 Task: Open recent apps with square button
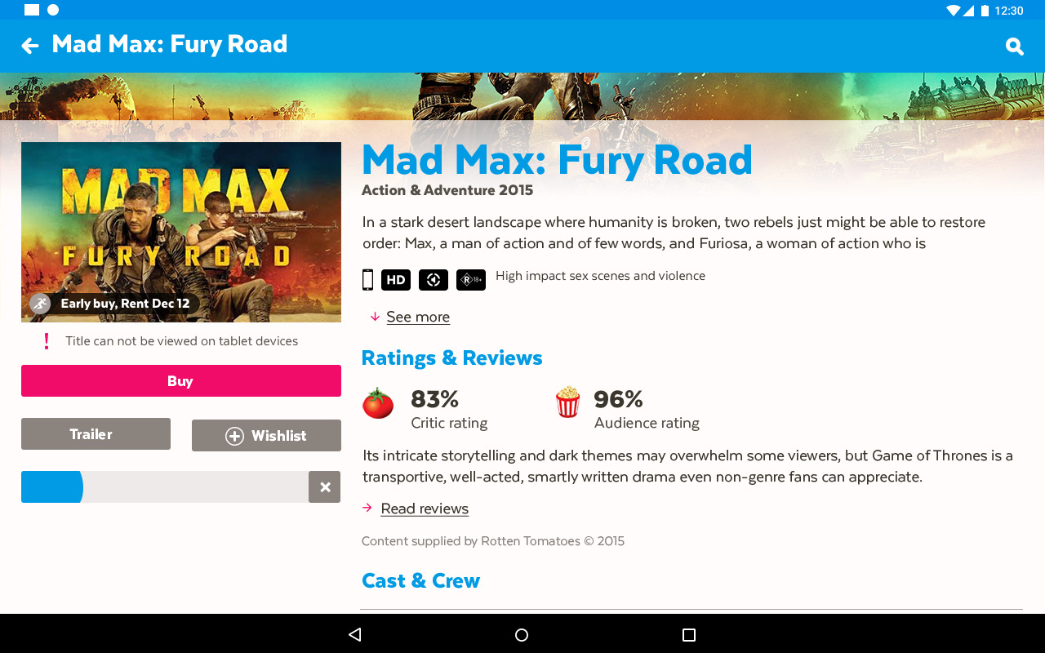tap(689, 634)
